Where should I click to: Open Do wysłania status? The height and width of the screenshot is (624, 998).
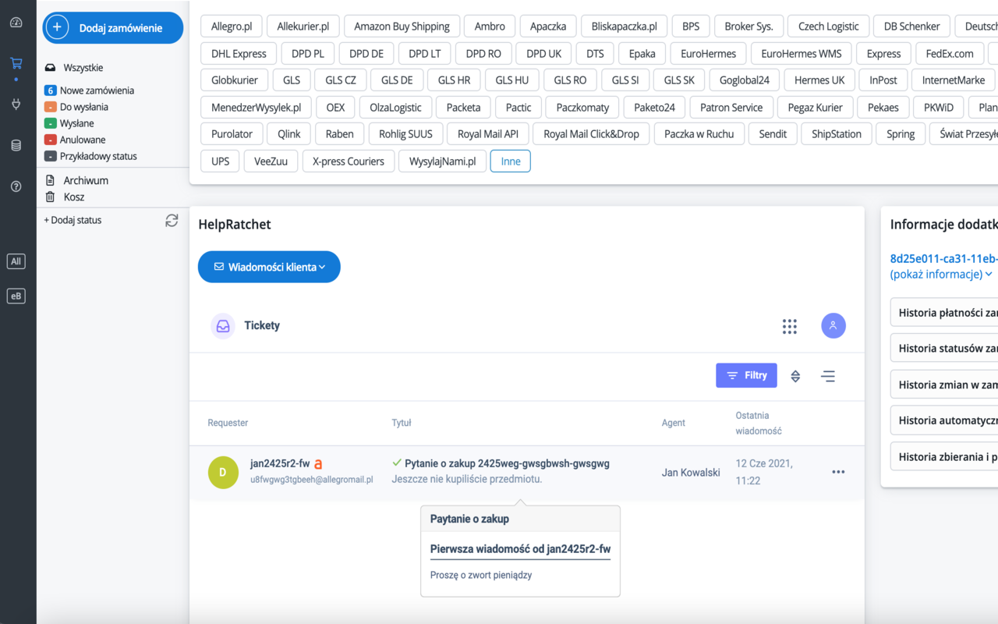point(83,107)
